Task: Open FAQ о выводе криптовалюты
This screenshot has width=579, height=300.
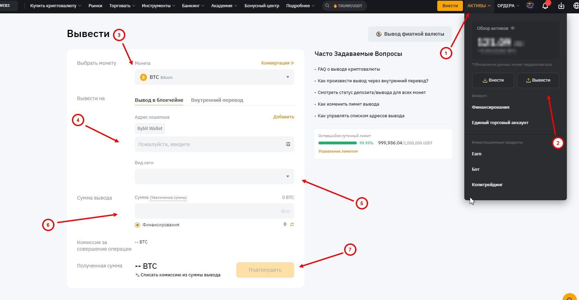Action: tap(349, 69)
